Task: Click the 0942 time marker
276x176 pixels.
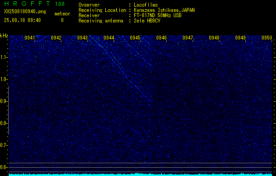Action: [x=56, y=38]
